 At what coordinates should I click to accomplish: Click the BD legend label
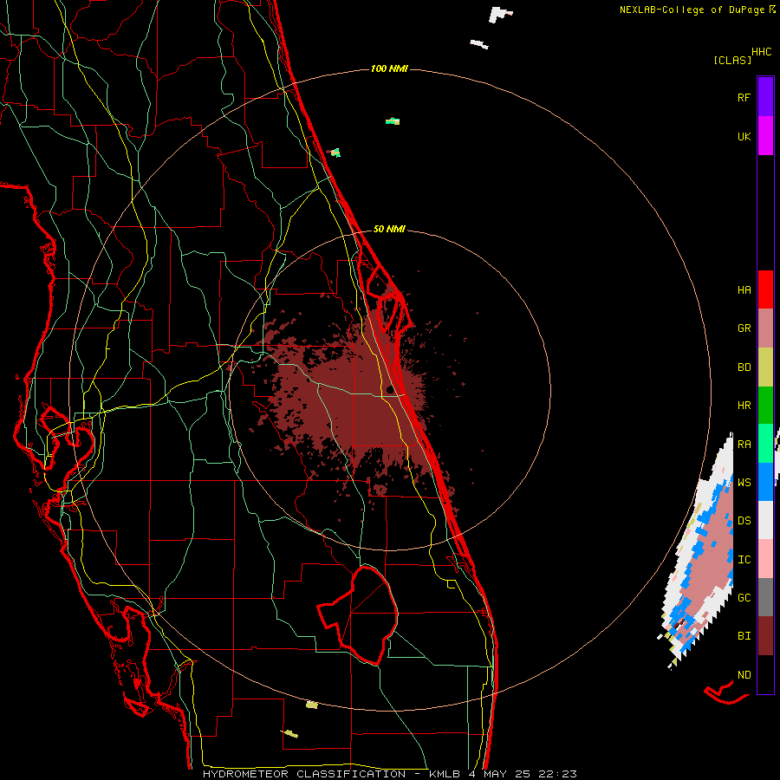coord(744,367)
